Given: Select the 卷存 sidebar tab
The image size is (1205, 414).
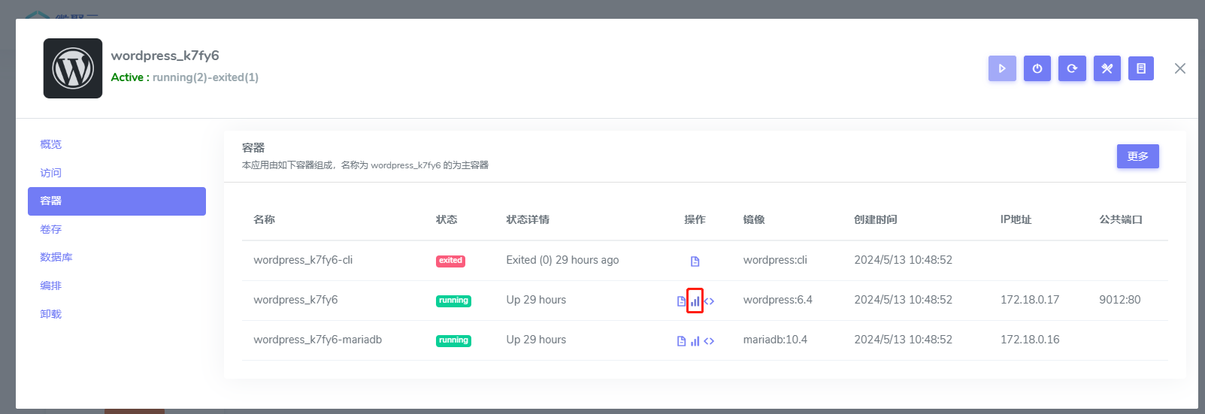Looking at the screenshot, I should click(x=51, y=229).
